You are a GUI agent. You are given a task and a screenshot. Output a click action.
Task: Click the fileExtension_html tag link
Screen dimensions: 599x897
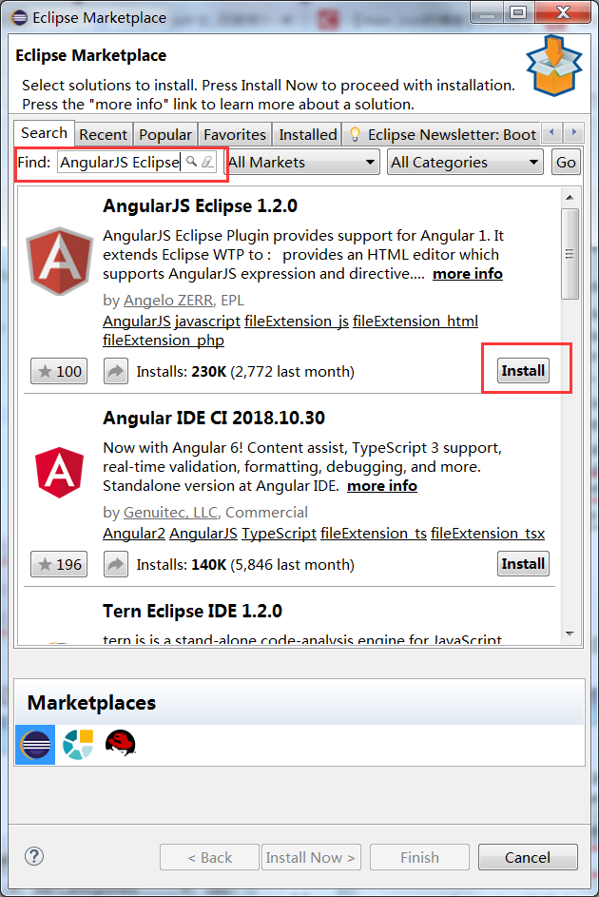415,321
